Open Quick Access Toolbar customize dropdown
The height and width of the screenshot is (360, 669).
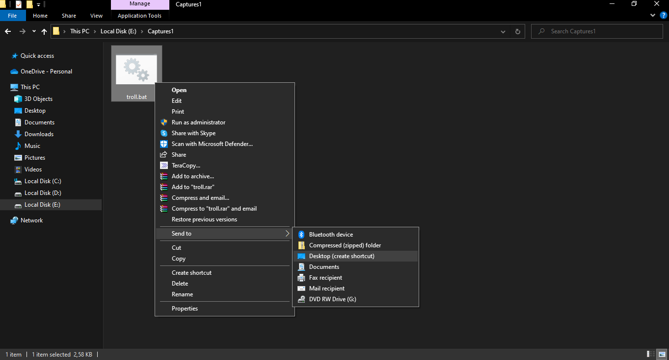[38, 4]
